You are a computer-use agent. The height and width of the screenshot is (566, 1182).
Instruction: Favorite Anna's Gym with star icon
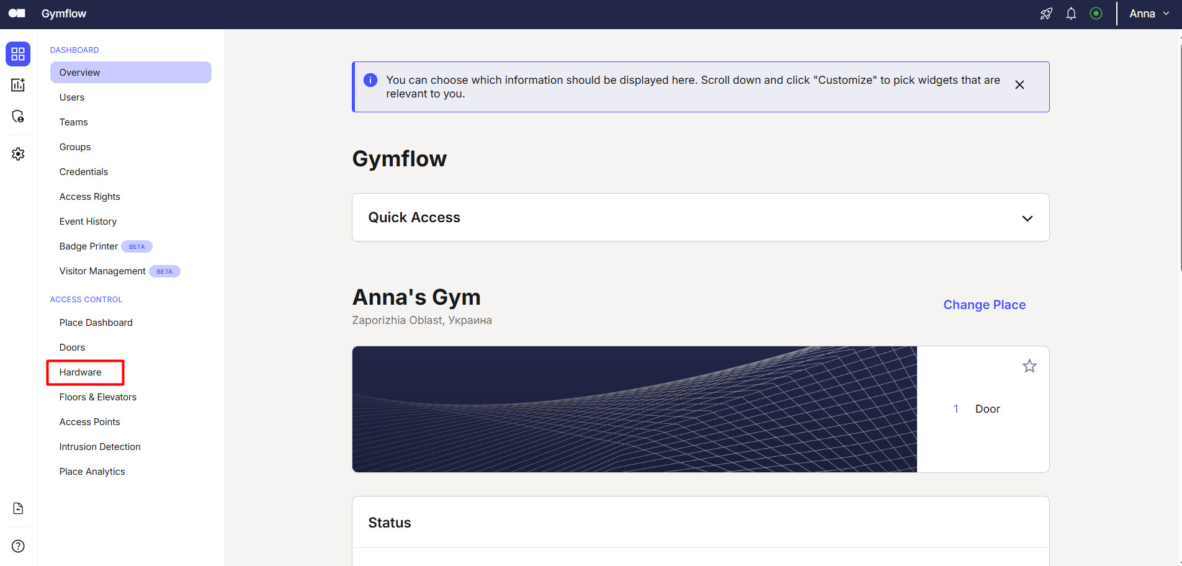[x=1029, y=366]
